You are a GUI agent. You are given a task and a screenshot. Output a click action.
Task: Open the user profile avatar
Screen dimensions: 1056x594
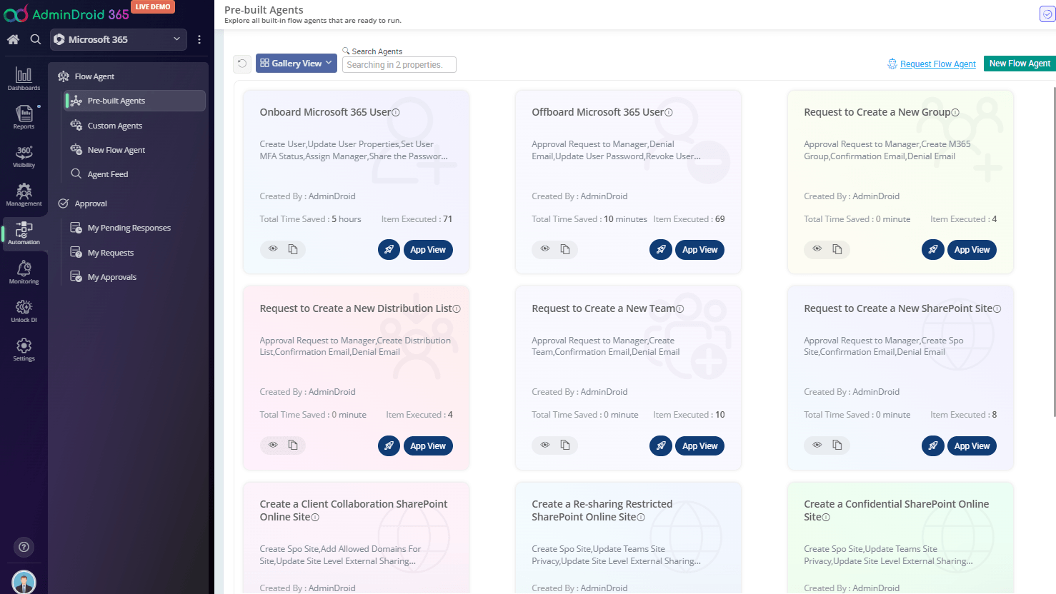point(24,582)
